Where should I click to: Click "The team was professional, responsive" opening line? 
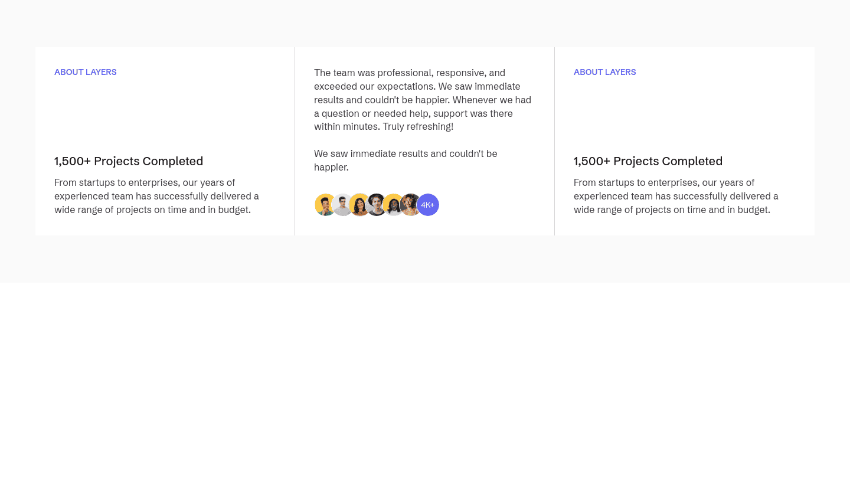click(410, 73)
